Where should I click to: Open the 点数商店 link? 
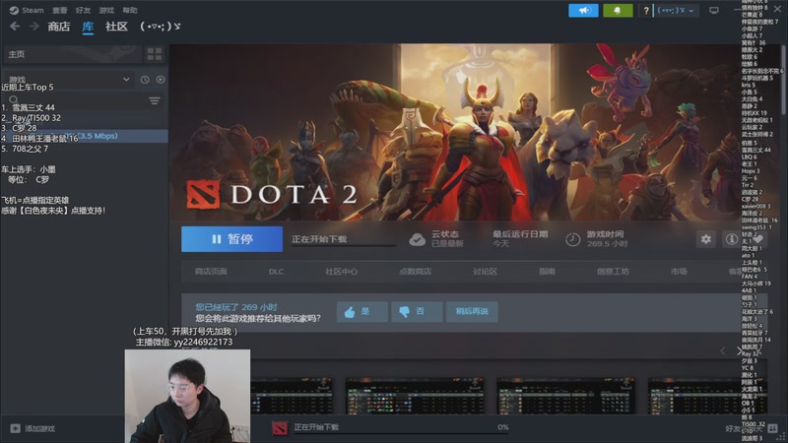415,272
